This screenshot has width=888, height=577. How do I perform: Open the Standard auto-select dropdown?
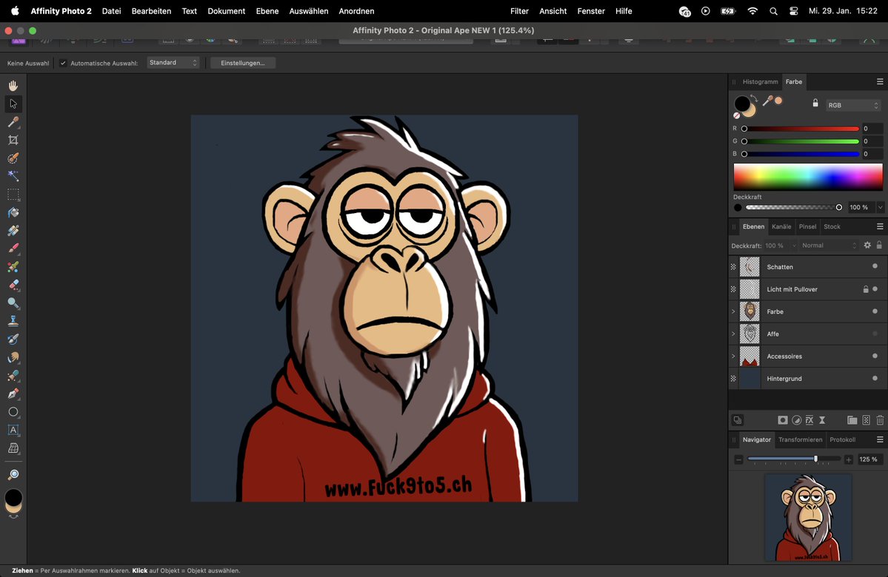173,63
